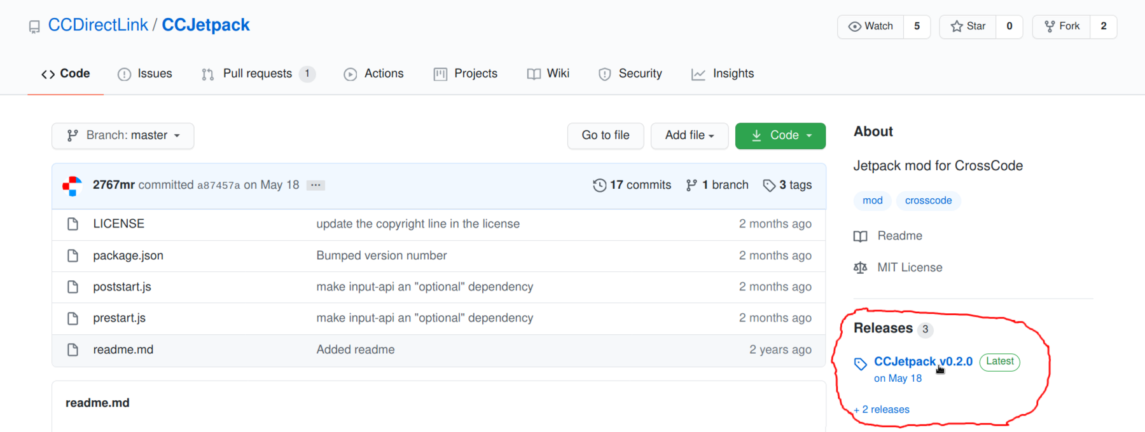
Task: Click the repository icon before CCDirectLink
Action: (34, 27)
